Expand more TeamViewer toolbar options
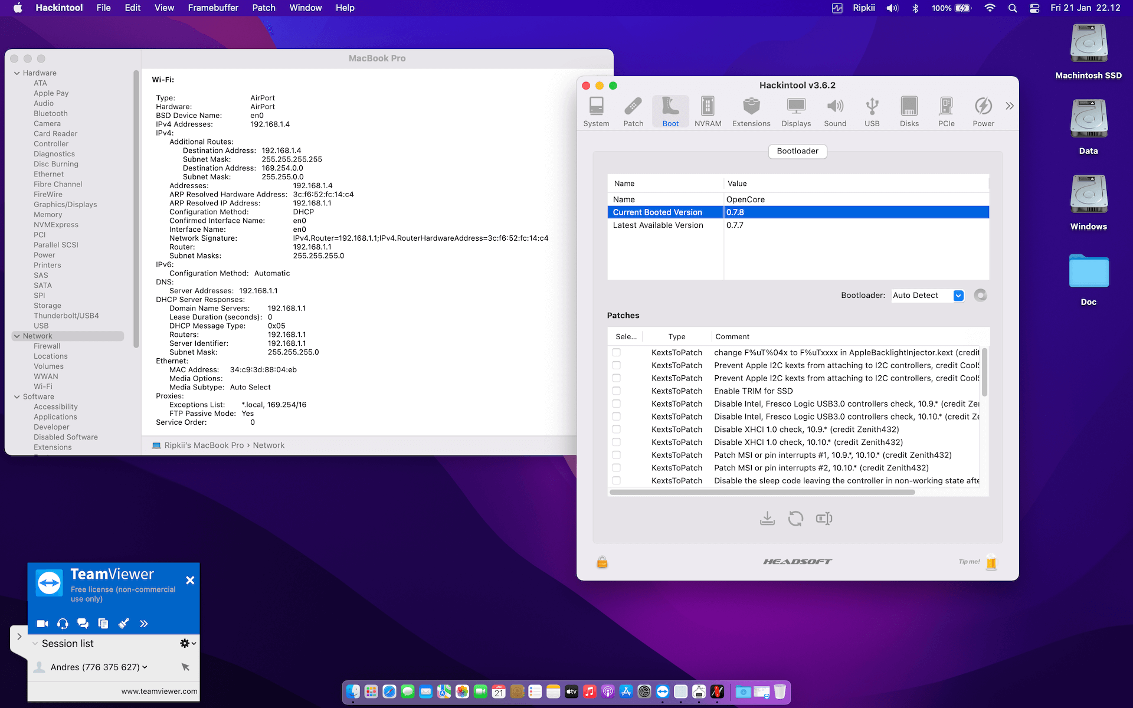The image size is (1133, 708). (x=143, y=624)
